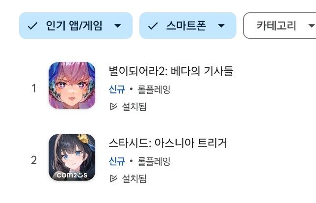
Task: Toggle the 스마트폰 filter chip
Action: 187,26
